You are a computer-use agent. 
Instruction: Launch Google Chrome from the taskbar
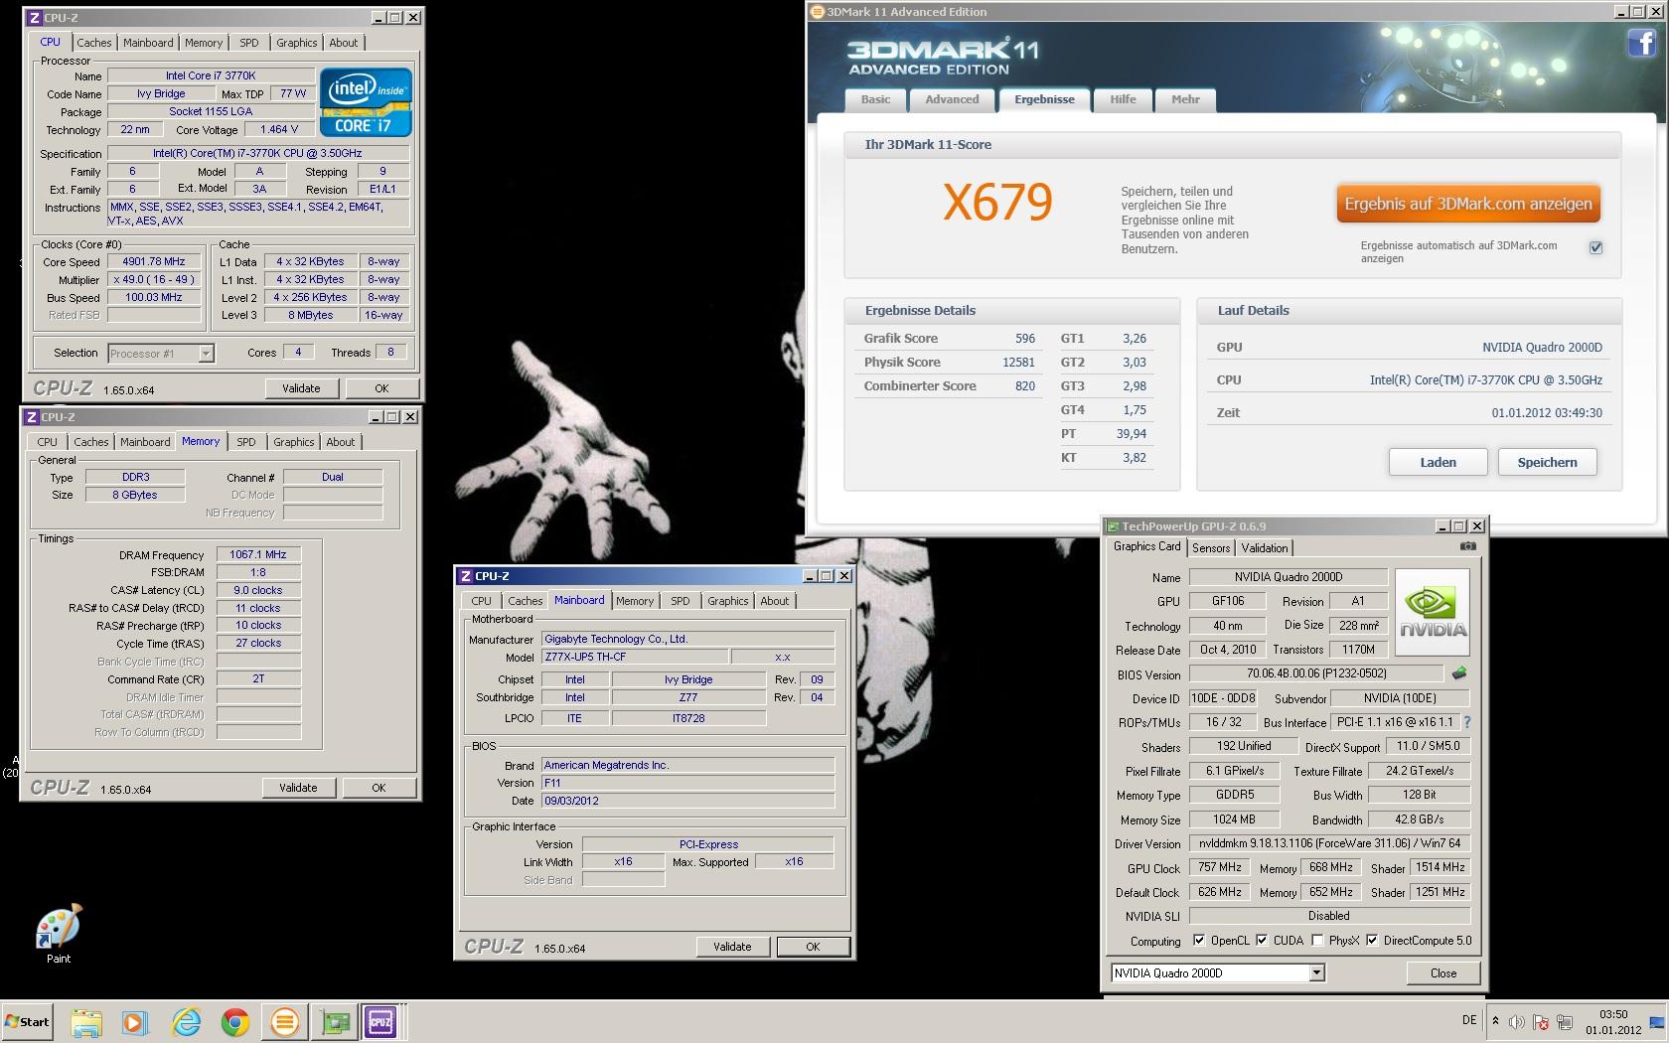[x=235, y=1022]
